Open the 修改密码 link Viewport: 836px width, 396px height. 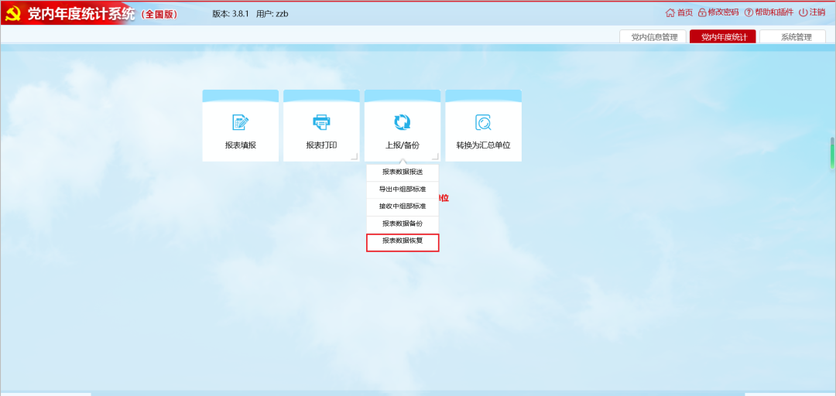(723, 13)
